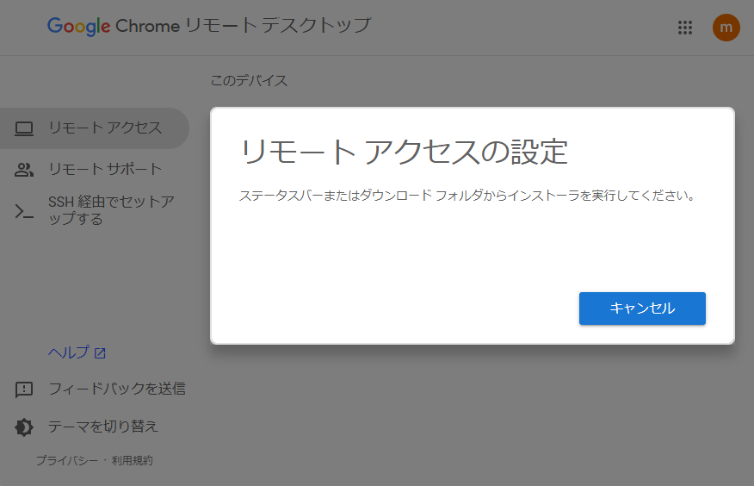Open the プライバシー link
754x486 pixels.
click(67, 460)
